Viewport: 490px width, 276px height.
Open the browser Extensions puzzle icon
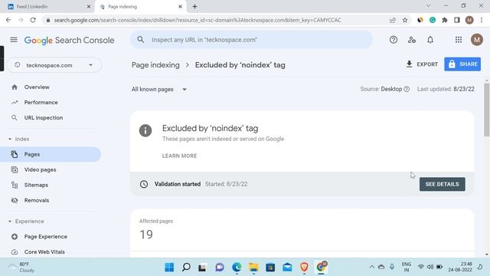click(445, 20)
